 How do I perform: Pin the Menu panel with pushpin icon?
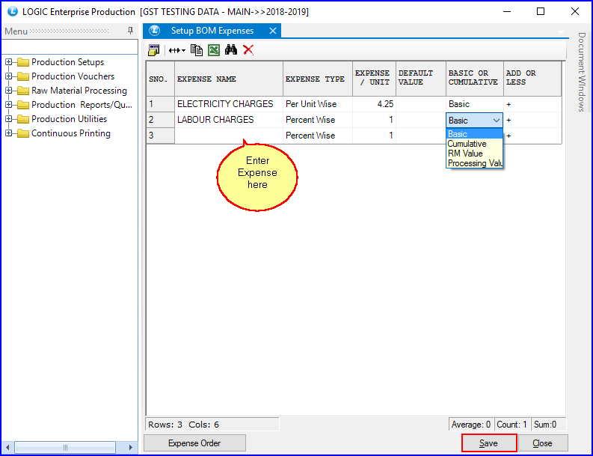(130, 31)
